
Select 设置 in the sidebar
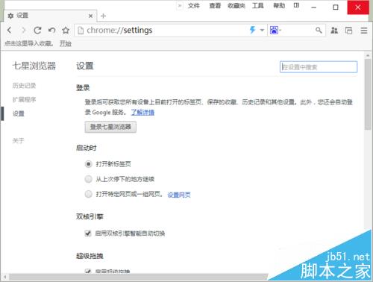click(x=19, y=113)
